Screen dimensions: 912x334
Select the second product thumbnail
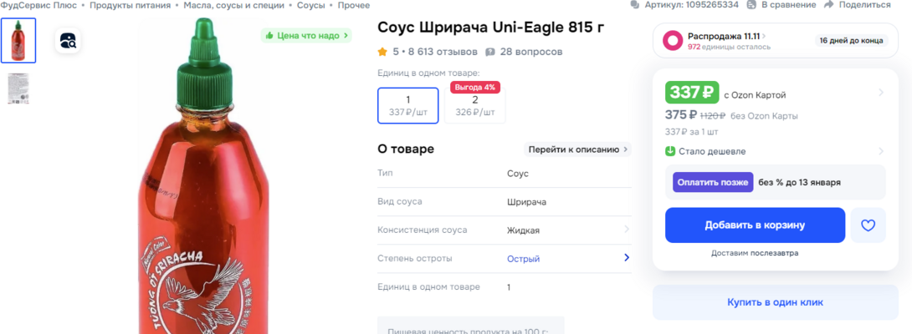(18, 89)
